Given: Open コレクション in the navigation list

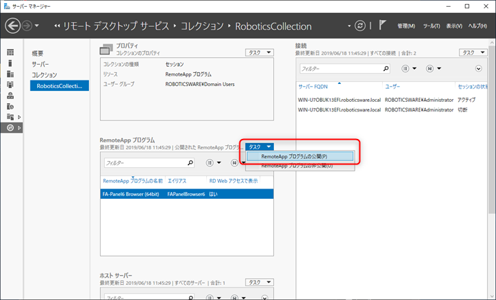Looking at the screenshot, I should tap(44, 75).
